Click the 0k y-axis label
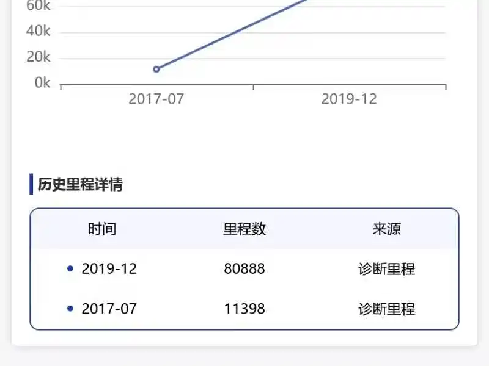The width and height of the screenshot is (489, 366). click(42, 83)
